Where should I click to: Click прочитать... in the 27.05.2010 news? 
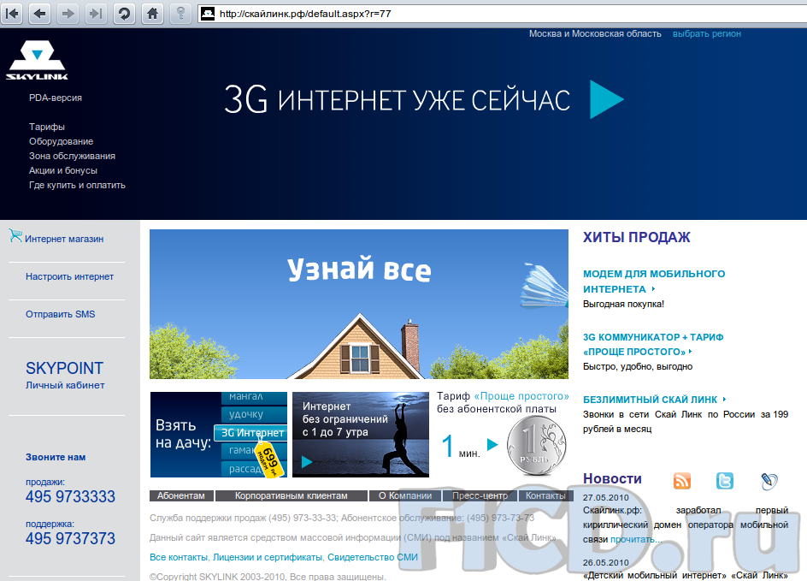point(636,539)
